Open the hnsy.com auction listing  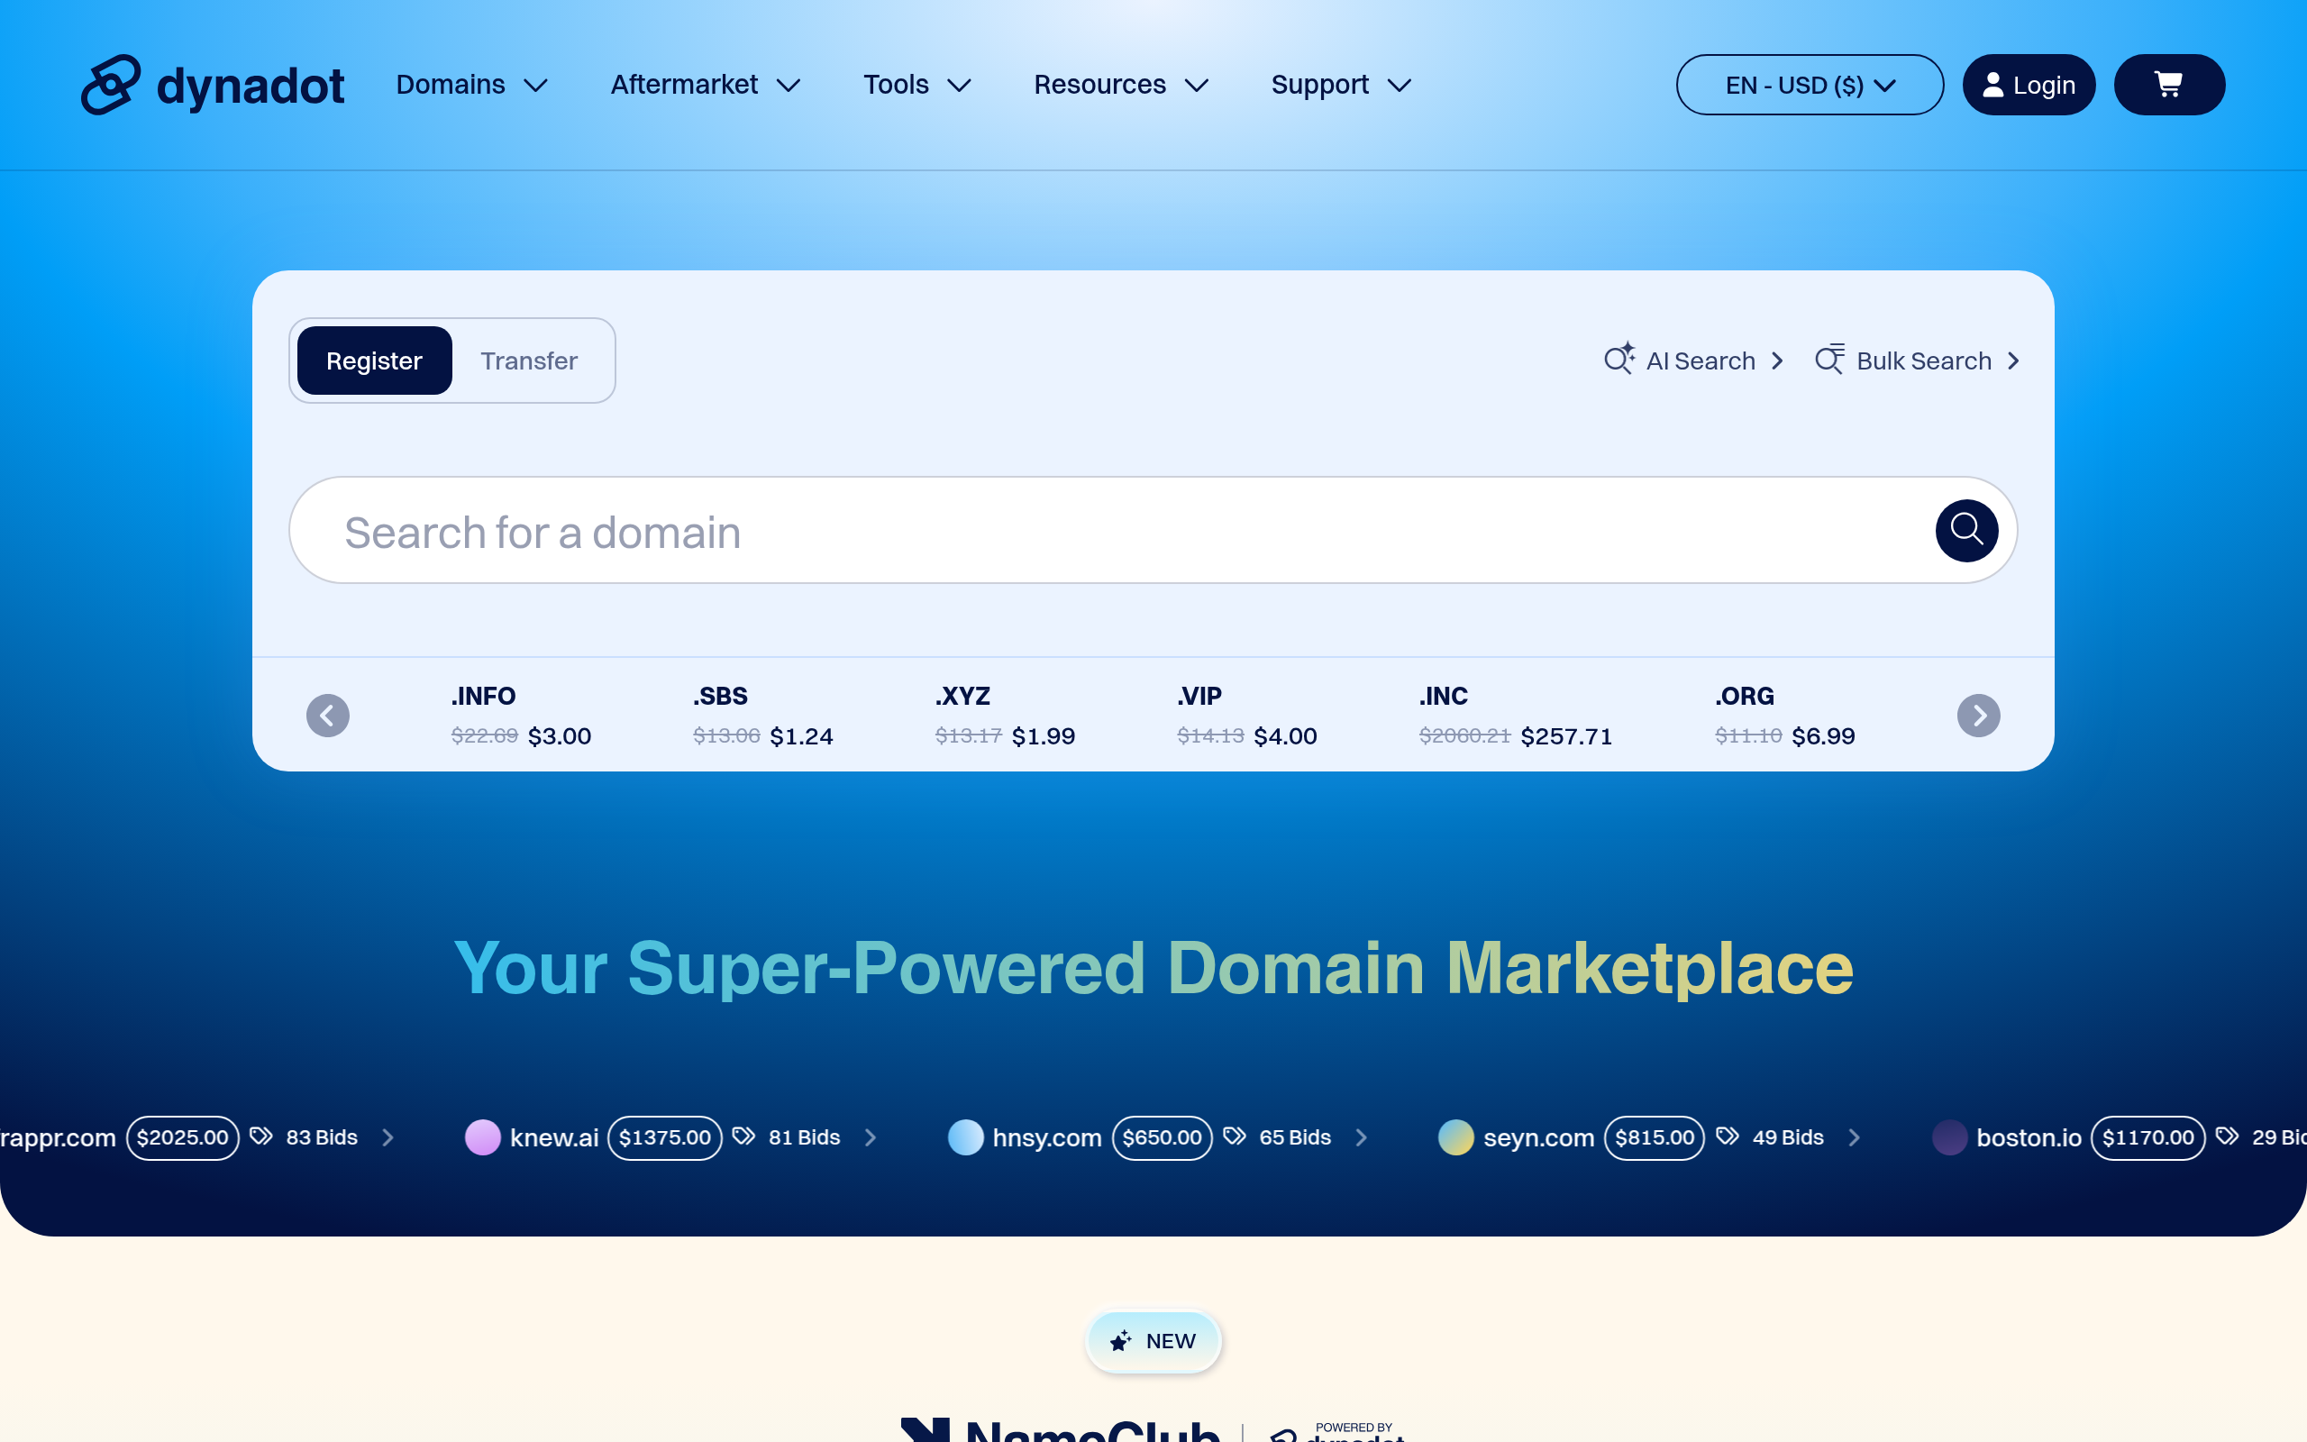[1047, 1136]
